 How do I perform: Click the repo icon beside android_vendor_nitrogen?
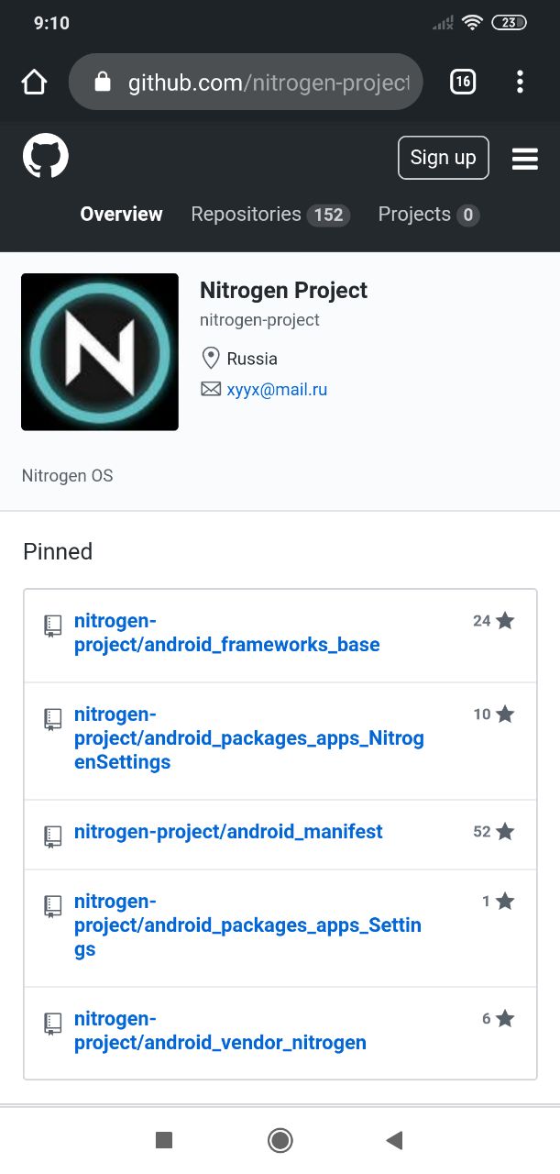click(x=53, y=1022)
